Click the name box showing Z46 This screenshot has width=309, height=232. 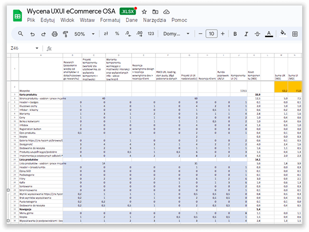pyautogui.click(x=15, y=48)
